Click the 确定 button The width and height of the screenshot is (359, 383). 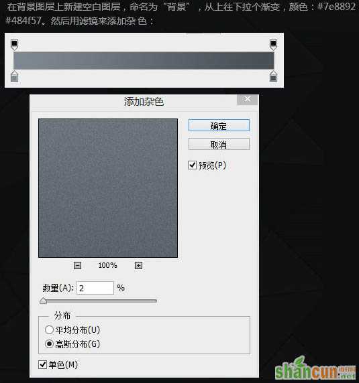coord(219,126)
